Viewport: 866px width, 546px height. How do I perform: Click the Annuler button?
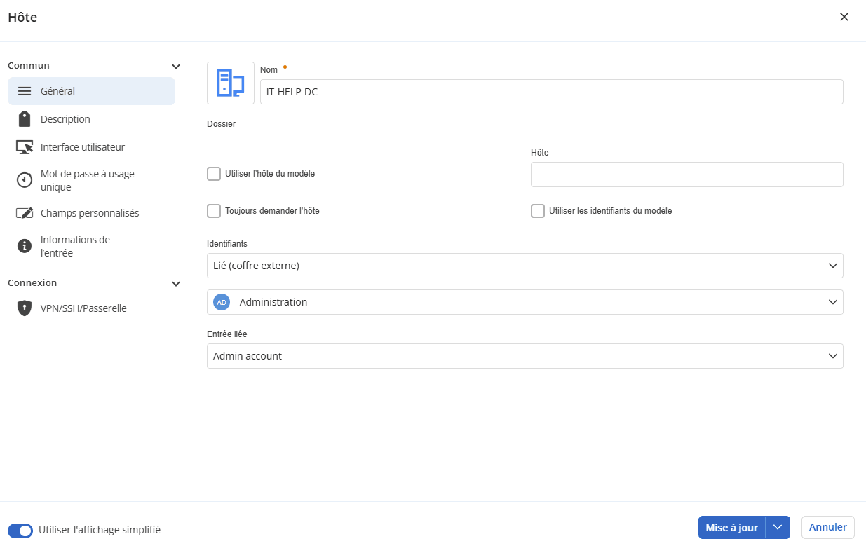828,527
